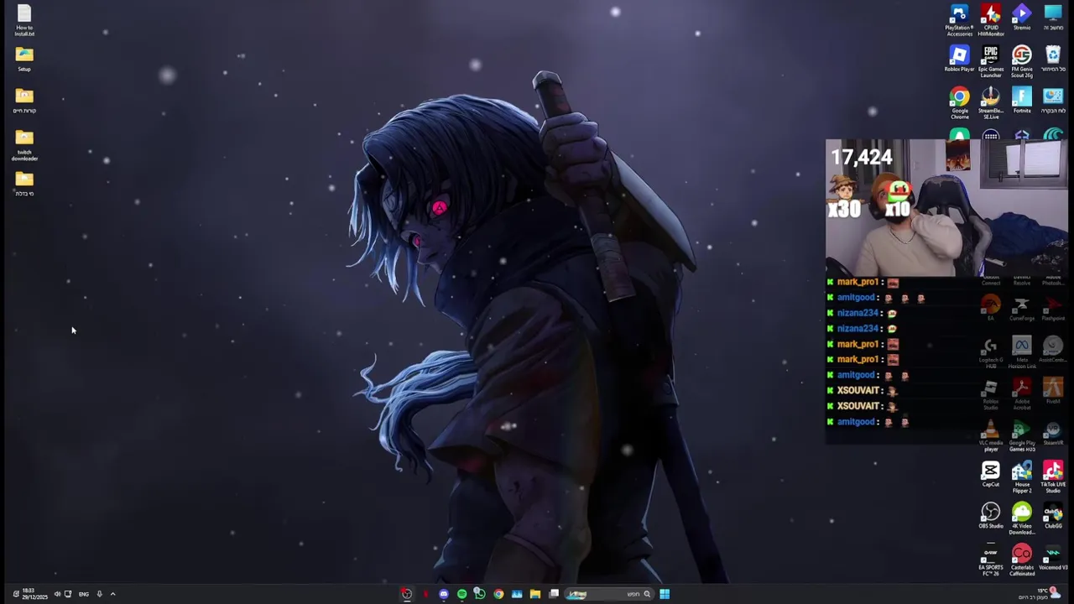Open Logitech G HUB shortcut

[x=991, y=352]
